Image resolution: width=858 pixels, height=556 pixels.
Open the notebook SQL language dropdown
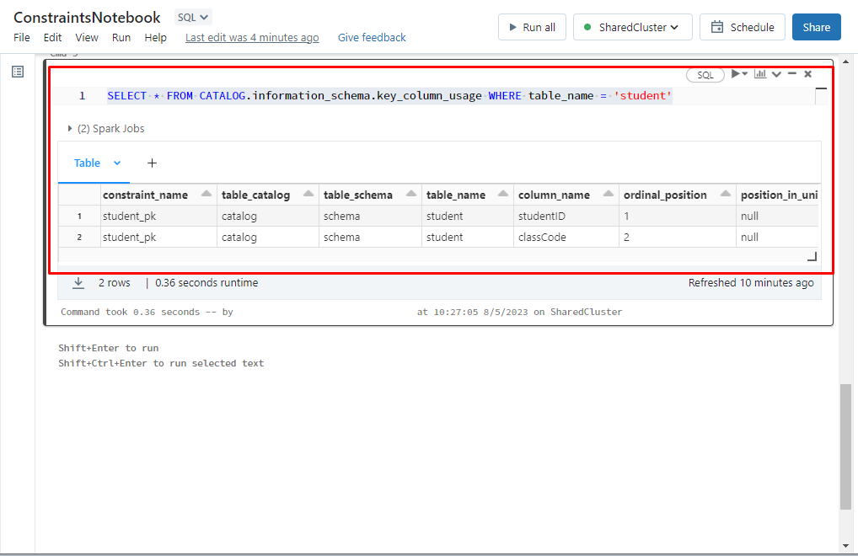point(193,17)
